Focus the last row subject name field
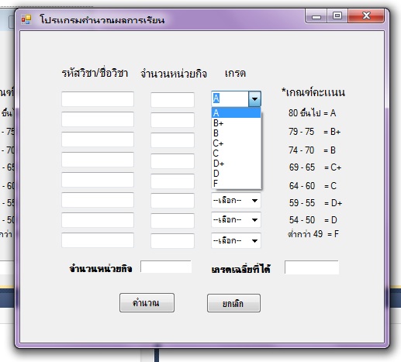 coord(98,240)
